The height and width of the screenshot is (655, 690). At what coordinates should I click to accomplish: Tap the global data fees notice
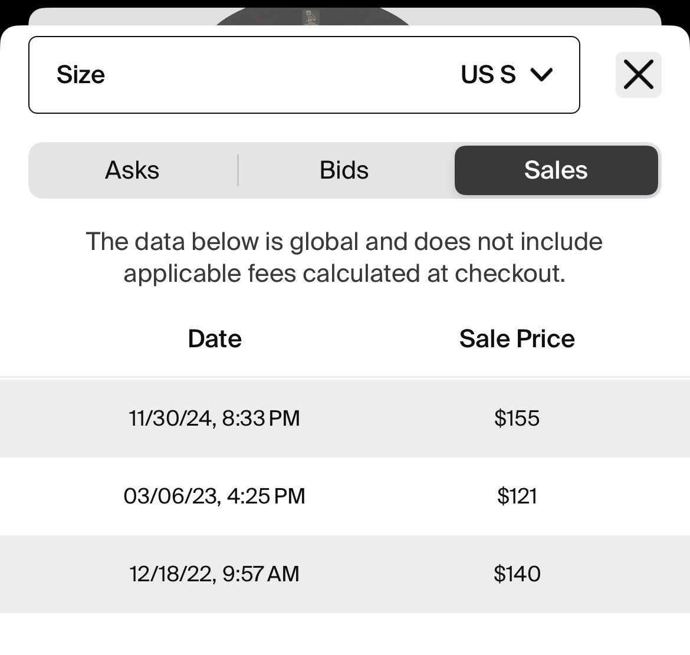pyautogui.click(x=344, y=257)
